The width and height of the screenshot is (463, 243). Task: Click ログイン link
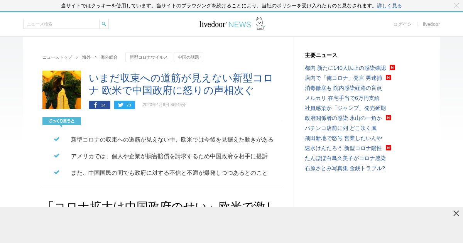(402, 24)
